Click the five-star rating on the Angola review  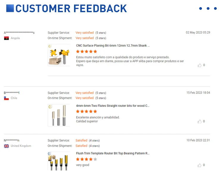[87, 51]
